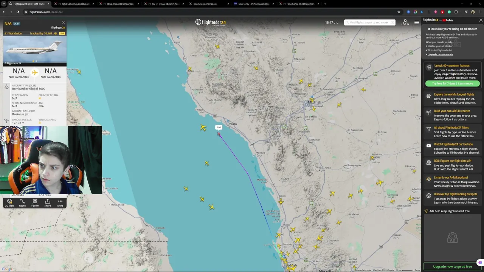Screen dimensions: 484x272
Task: Open the browser extensions puzzle icon
Action: (456, 12)
